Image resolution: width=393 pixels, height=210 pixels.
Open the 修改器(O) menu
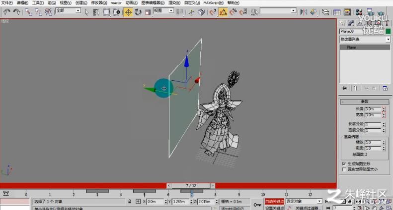pyautogui.click(x=99, y=3)
